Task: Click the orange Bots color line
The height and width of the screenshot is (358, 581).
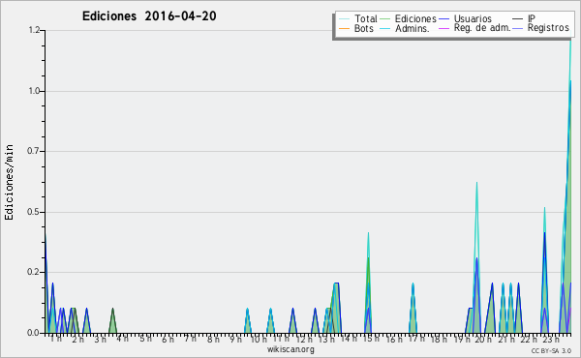Action: pyautogui.click(x=344, y=28)
